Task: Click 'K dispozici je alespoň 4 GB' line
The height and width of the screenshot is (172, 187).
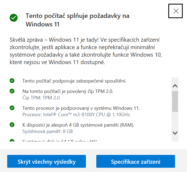Action: (x=78, y=125)
